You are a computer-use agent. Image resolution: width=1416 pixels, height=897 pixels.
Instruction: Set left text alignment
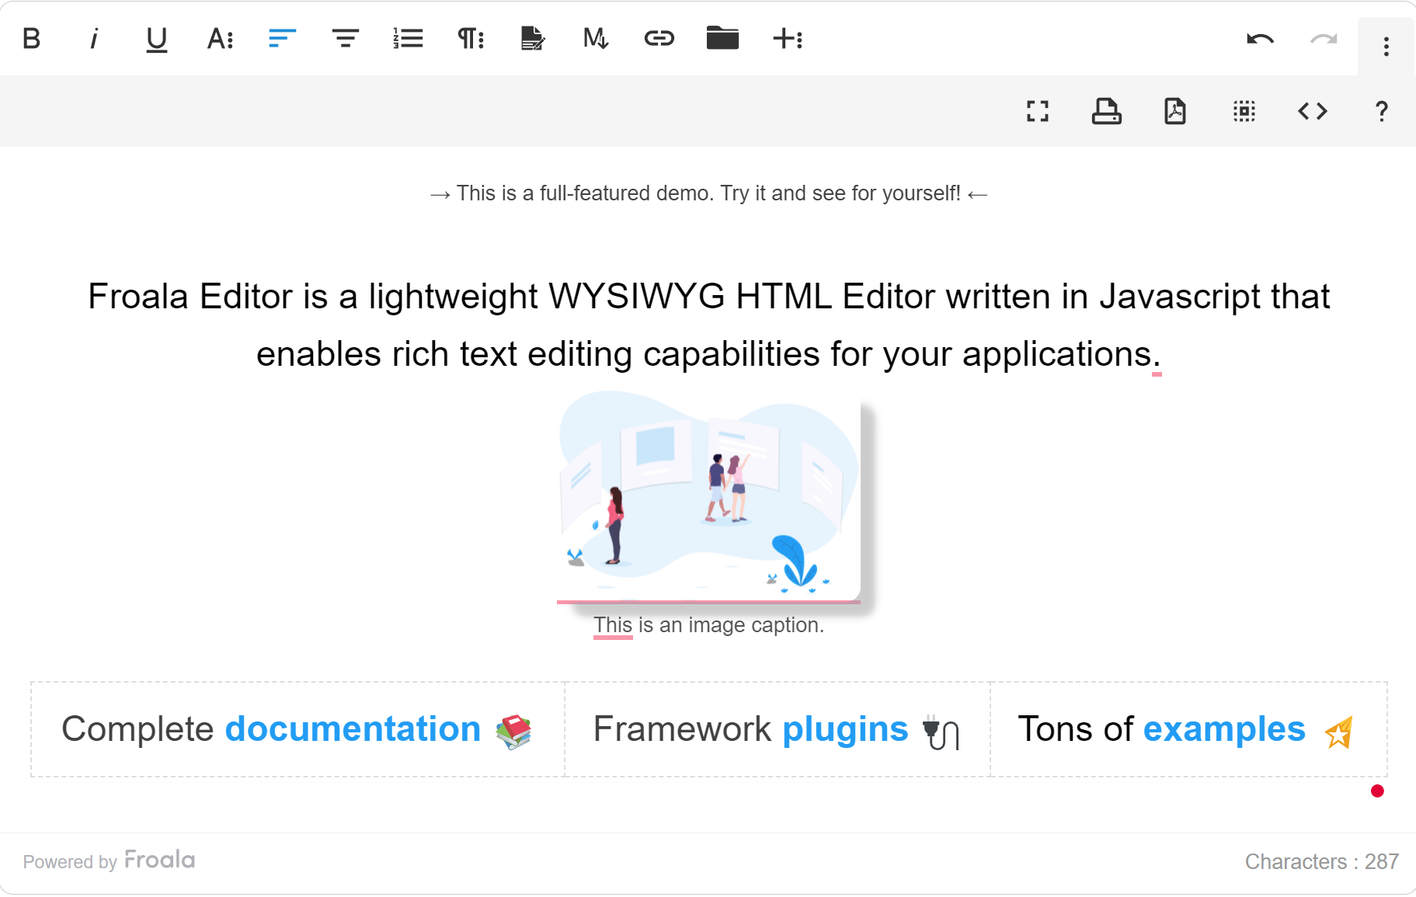point(281,39)
